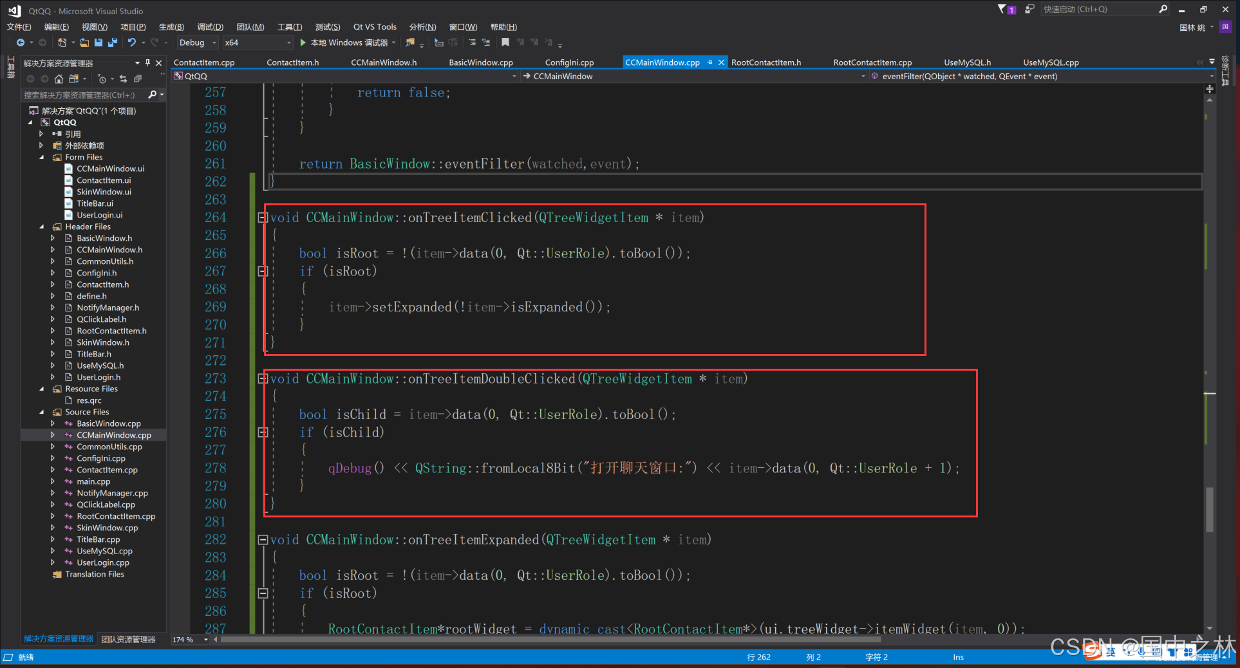
Task: Toggle auto-hide pin on Solution Explorer panel
Action: [x=147, y=62]
